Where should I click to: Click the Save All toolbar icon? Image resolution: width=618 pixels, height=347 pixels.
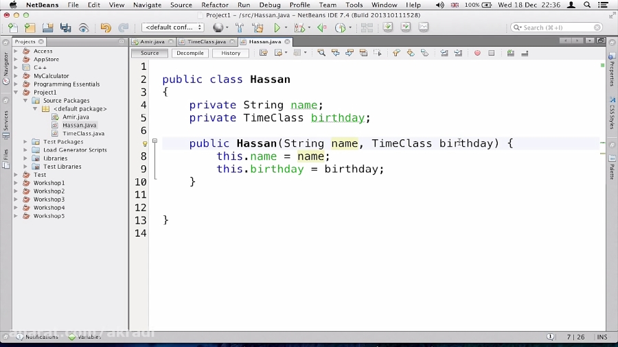click(x=65, y=28)
